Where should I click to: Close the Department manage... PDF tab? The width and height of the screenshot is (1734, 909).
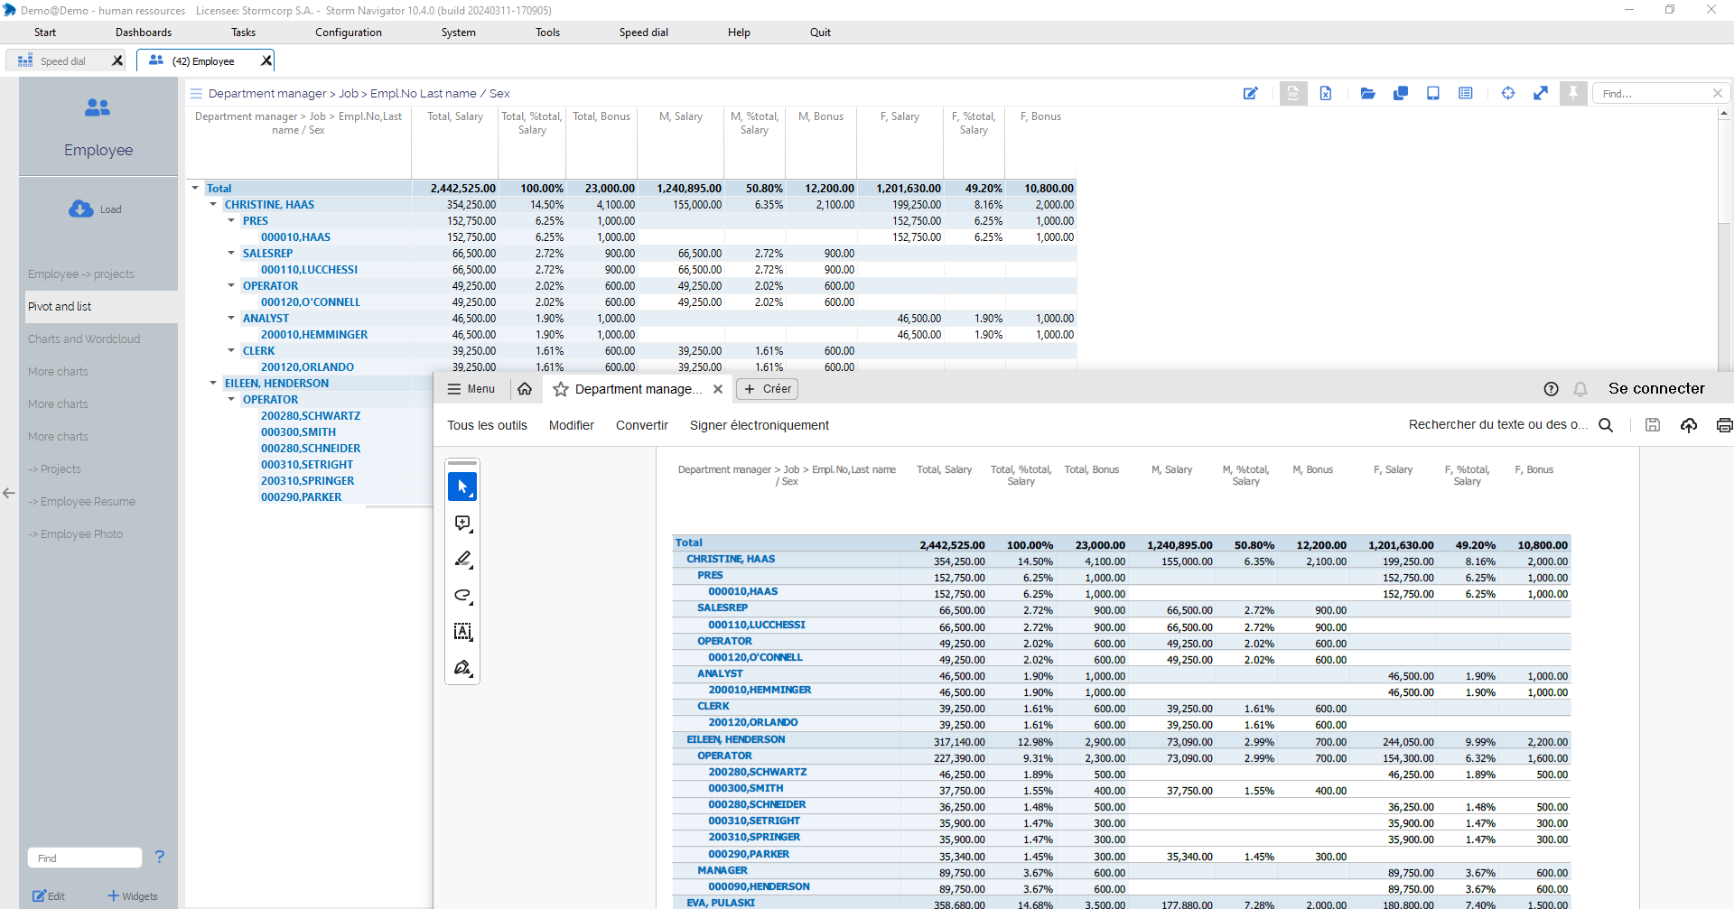coord(718,389)
